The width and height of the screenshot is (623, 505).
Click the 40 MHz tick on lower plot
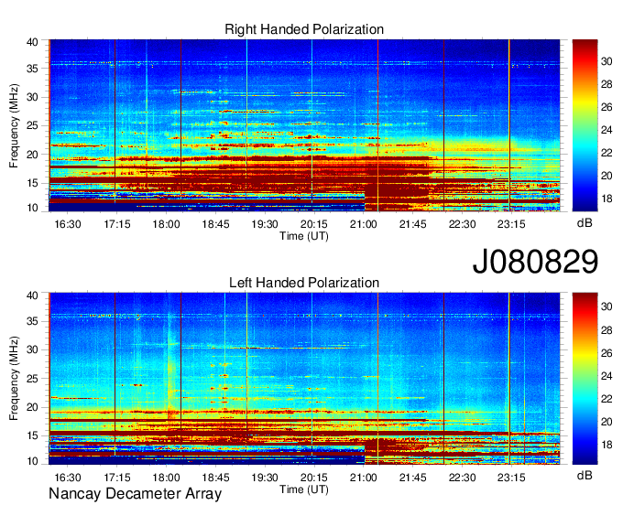click(32, 295)
